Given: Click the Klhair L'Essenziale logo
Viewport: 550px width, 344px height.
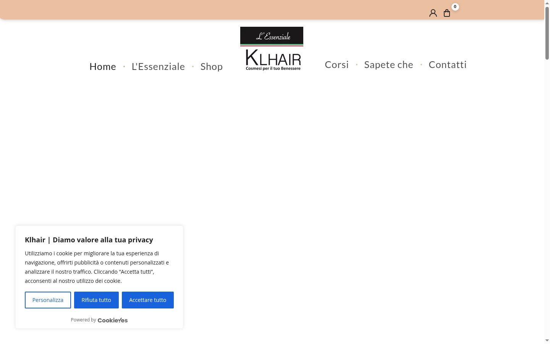Looking at the screenshot, I should click(x=272, y=49).
